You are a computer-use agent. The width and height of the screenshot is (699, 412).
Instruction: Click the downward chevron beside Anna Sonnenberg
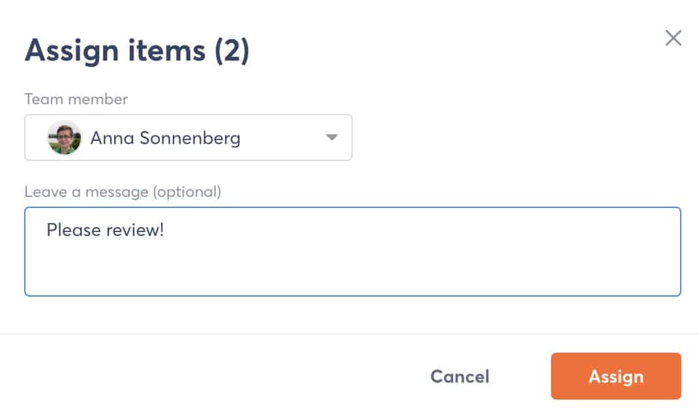pos(332,138)
